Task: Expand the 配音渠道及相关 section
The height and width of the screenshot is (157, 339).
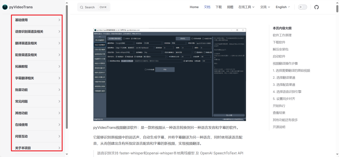Action: pyautogui.click(x=38, y=55)
